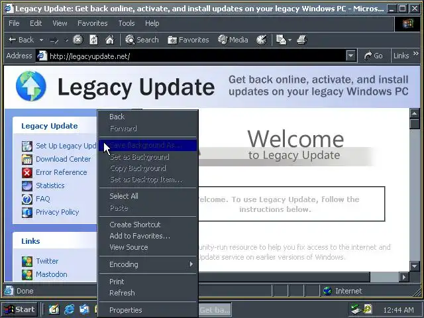
Task: Open the View menu
Action: tap(60, 23)
